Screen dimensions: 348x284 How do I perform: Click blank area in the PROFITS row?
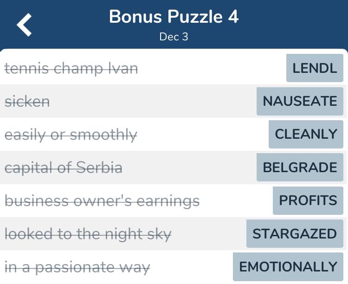click(235, 200)
